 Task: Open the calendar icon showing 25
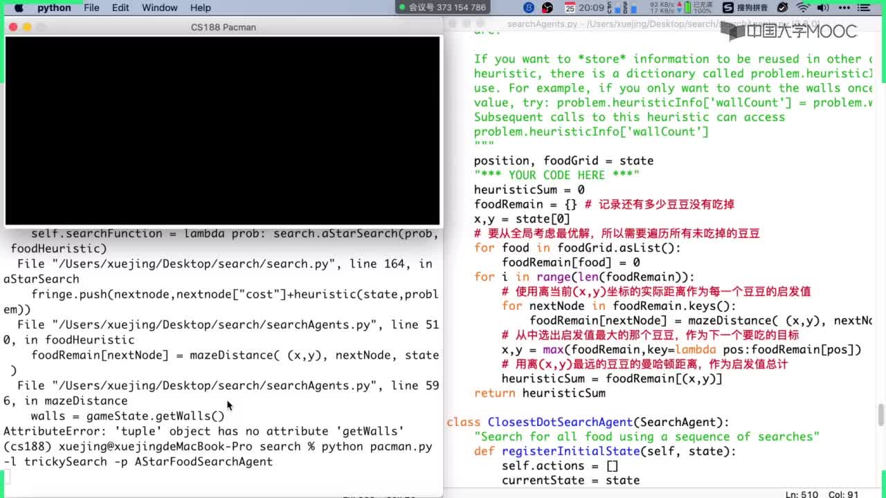click(570, 8)
